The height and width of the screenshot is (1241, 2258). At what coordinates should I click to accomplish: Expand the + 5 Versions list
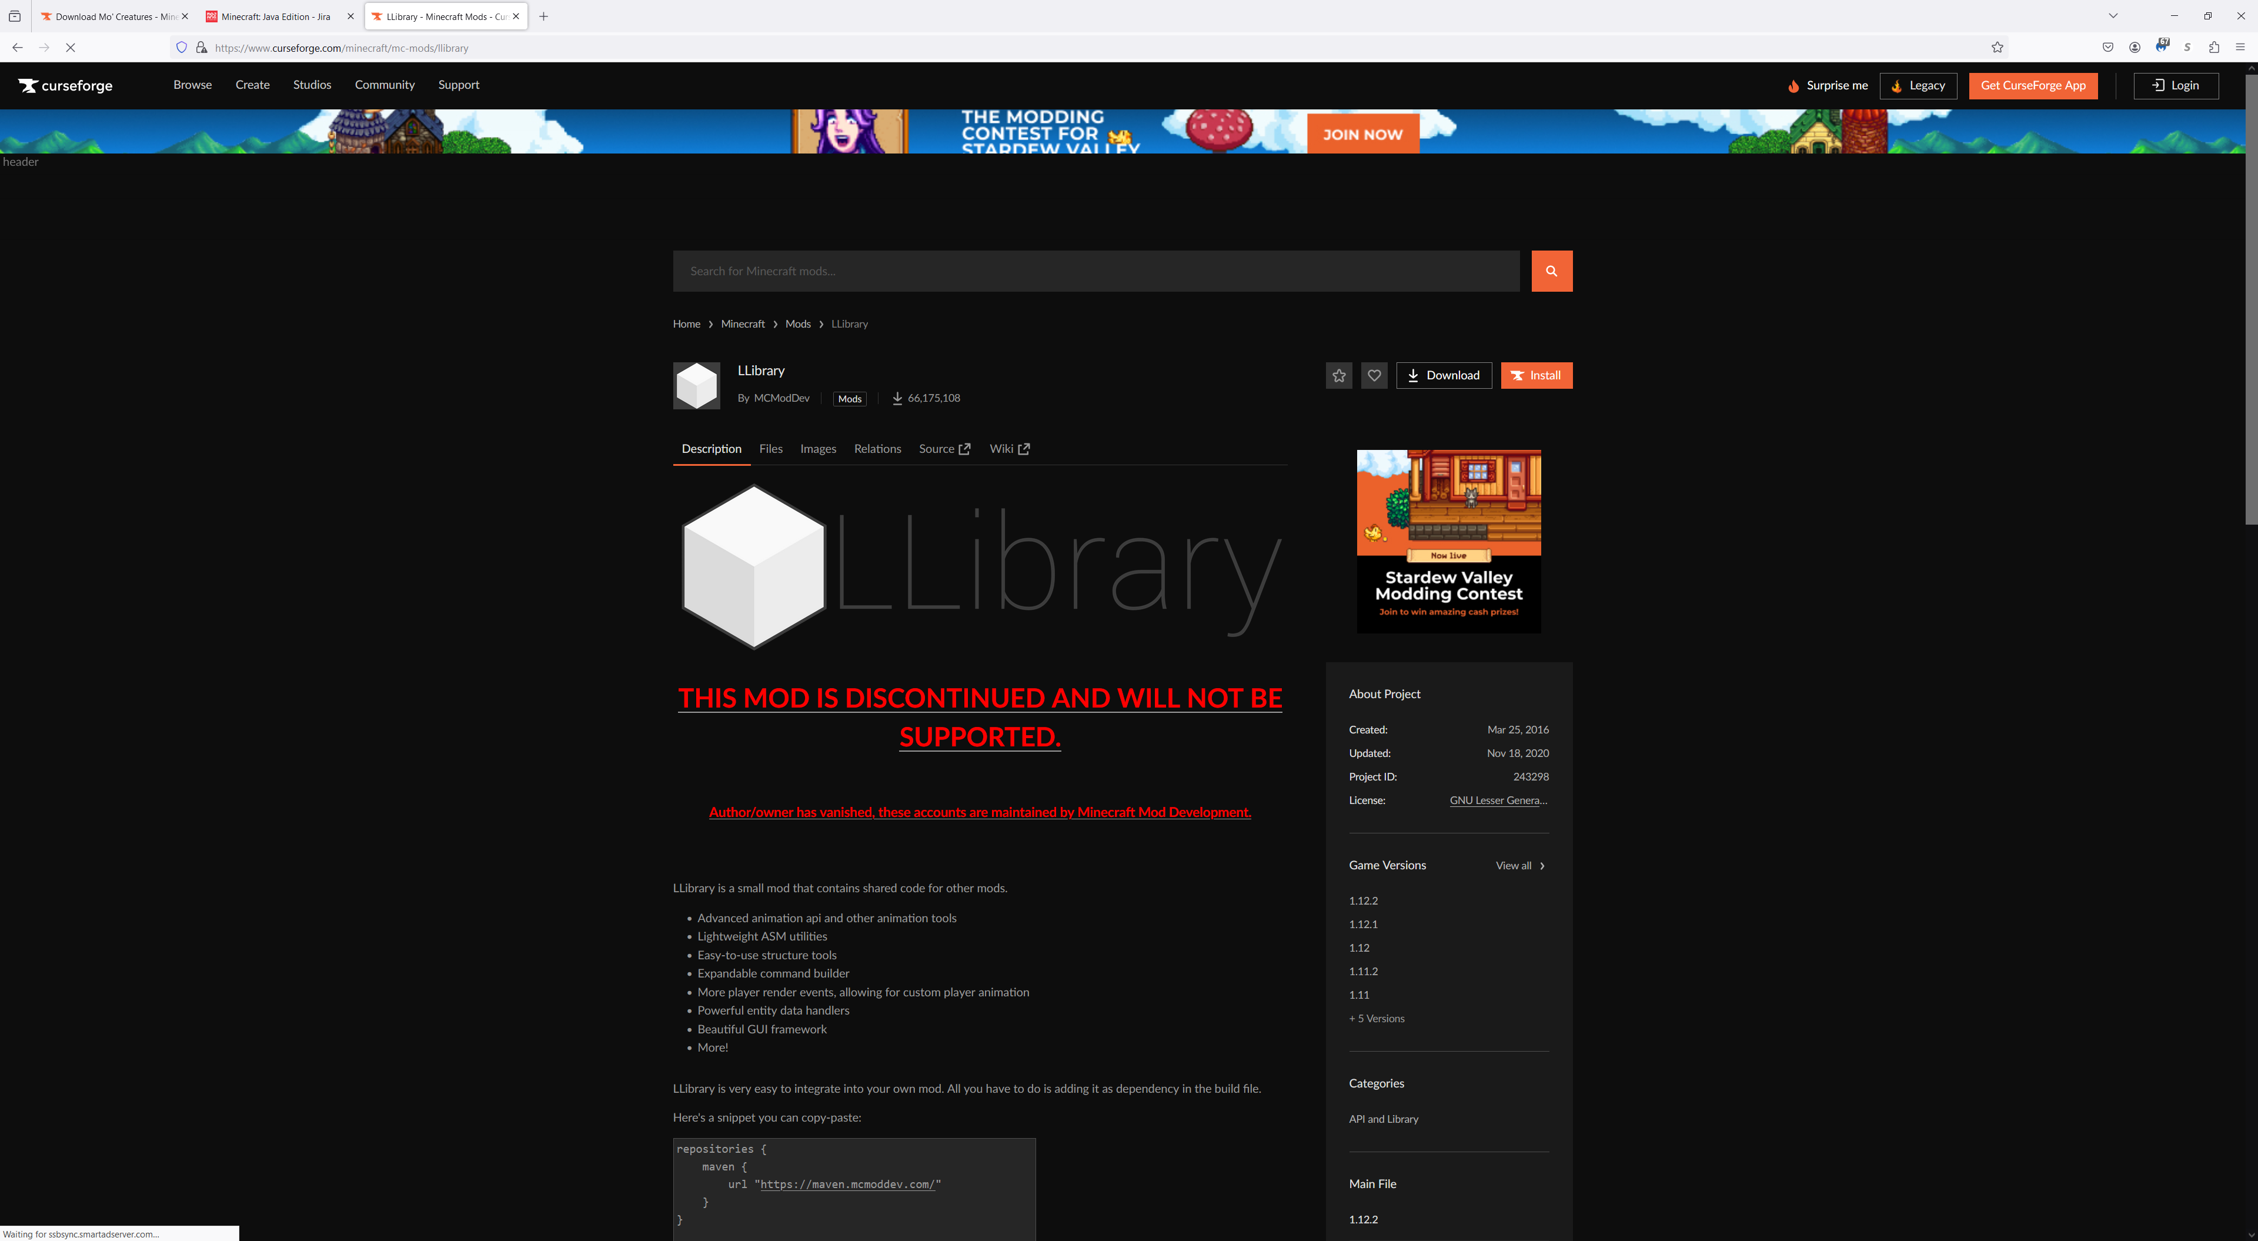(1376, 1018)
